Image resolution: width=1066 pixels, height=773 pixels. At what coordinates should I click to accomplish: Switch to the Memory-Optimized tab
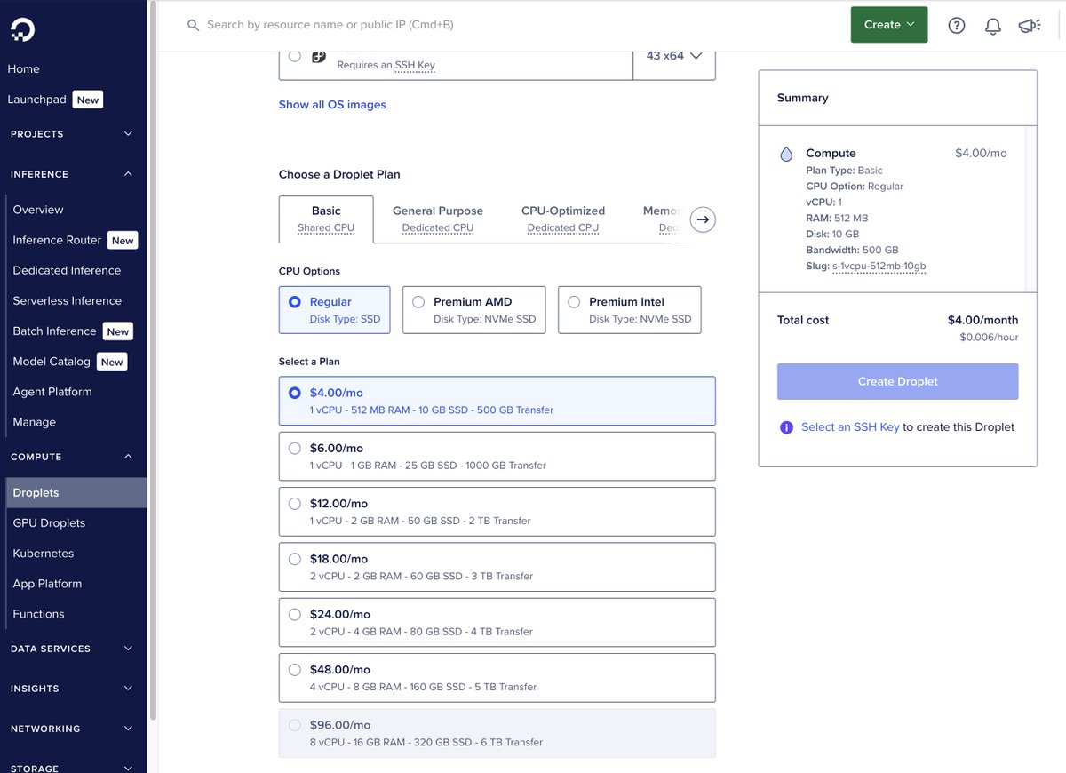pos(662,219)
